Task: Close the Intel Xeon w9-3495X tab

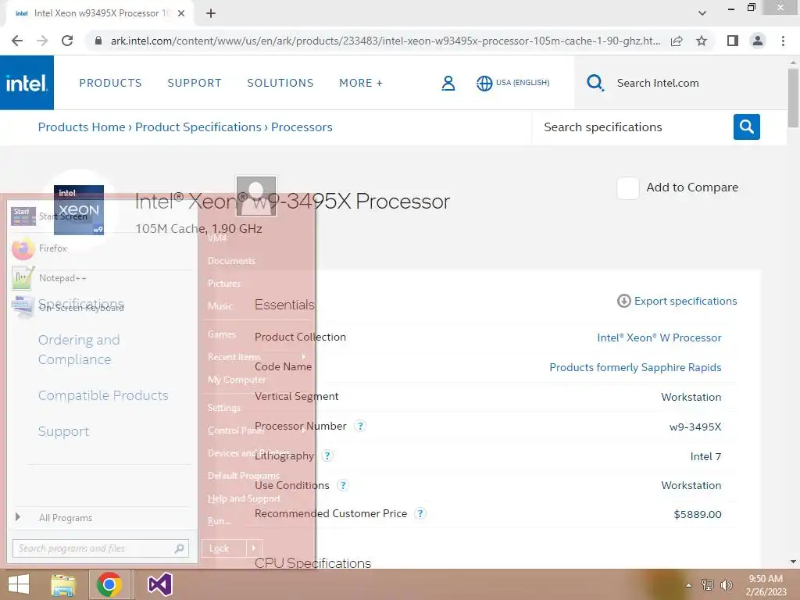Action: (181, 13)
